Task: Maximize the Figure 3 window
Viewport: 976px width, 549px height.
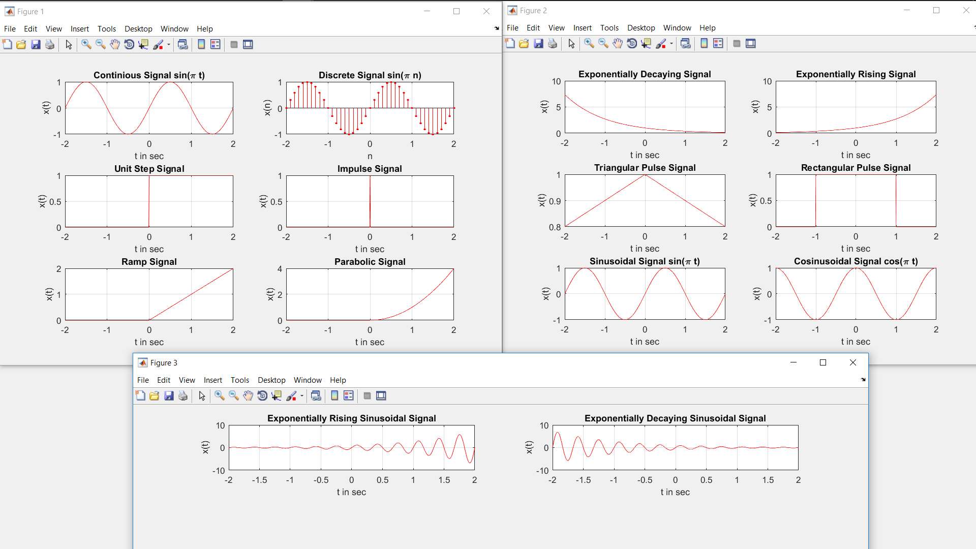Action: [823, 362]
